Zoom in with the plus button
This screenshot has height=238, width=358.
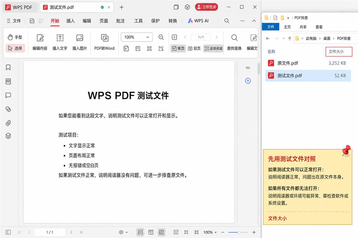point(254,232)
